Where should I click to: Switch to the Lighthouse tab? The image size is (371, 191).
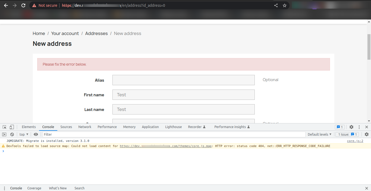pos(174,127)
